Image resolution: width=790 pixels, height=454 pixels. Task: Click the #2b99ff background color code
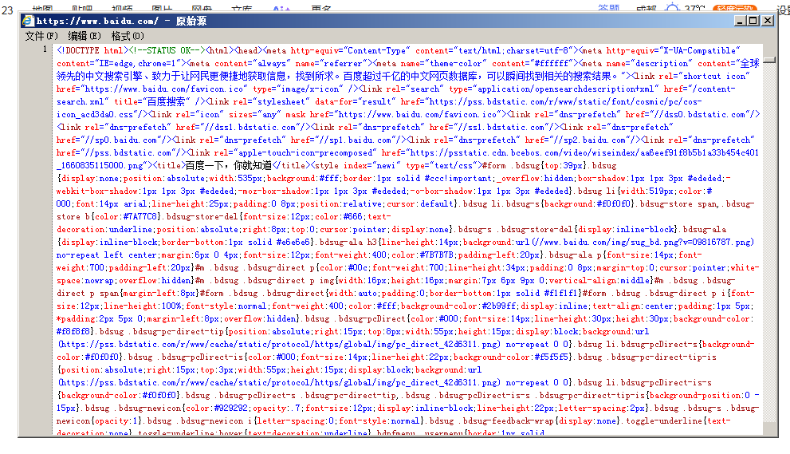point(499,306)
